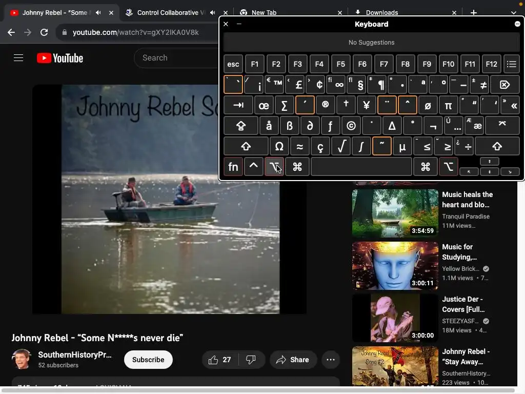Toggle the fn key
Screen dimensions: 525x394
pyautogui.click(x=233, y=167)
